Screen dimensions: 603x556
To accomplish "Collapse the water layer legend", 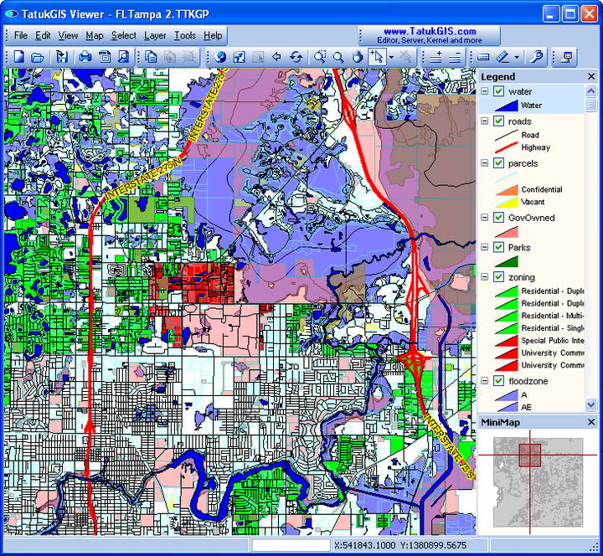I will tap(485, 91).
